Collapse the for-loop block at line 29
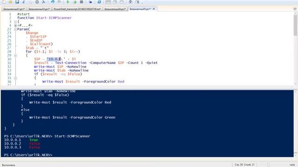The height and width of the screenshot is (167, 298). click(x=15, y=56)
